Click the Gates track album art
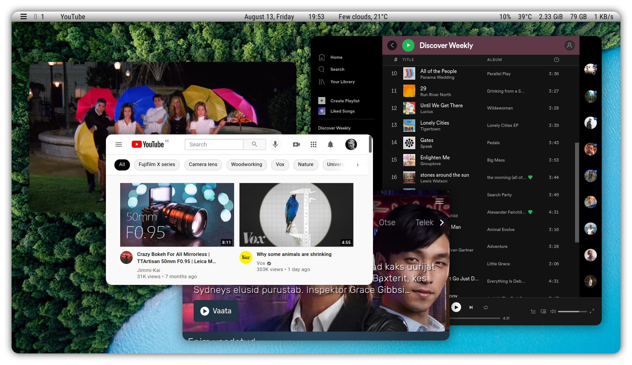 [409, 143]
